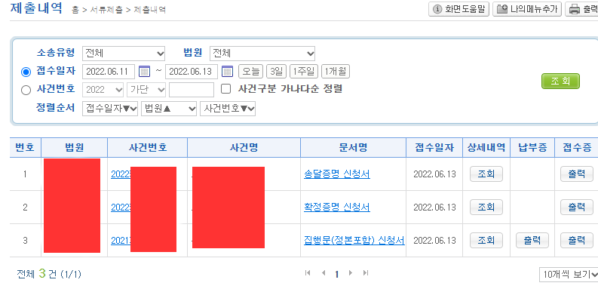Open the 송달증명 신청서 document link
This screenshot has width=598, height=289.
(x=337, y=174)
